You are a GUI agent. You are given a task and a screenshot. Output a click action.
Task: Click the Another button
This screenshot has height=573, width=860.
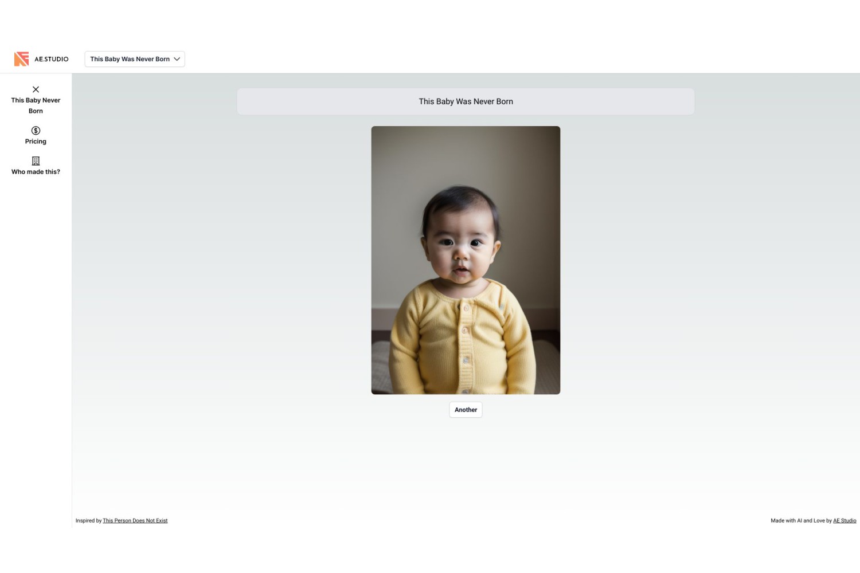pyautogui.click(x=466, y=410)
